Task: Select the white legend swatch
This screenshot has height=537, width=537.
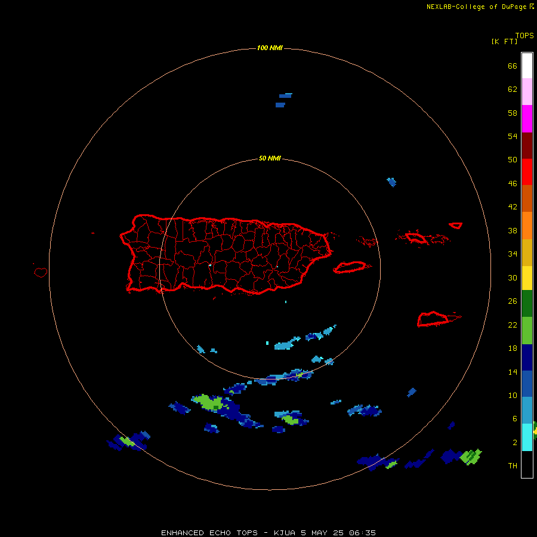Action: click(527, 66)
